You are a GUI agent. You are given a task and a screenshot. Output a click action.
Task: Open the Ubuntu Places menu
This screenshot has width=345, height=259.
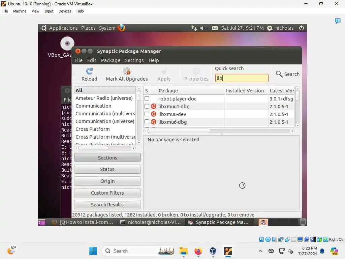88,28
